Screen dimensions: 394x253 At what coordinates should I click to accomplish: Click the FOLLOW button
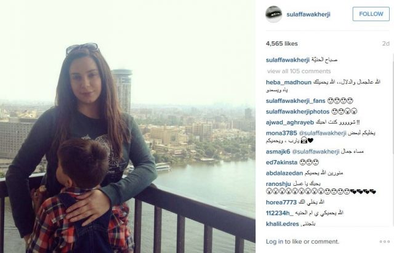371,14
